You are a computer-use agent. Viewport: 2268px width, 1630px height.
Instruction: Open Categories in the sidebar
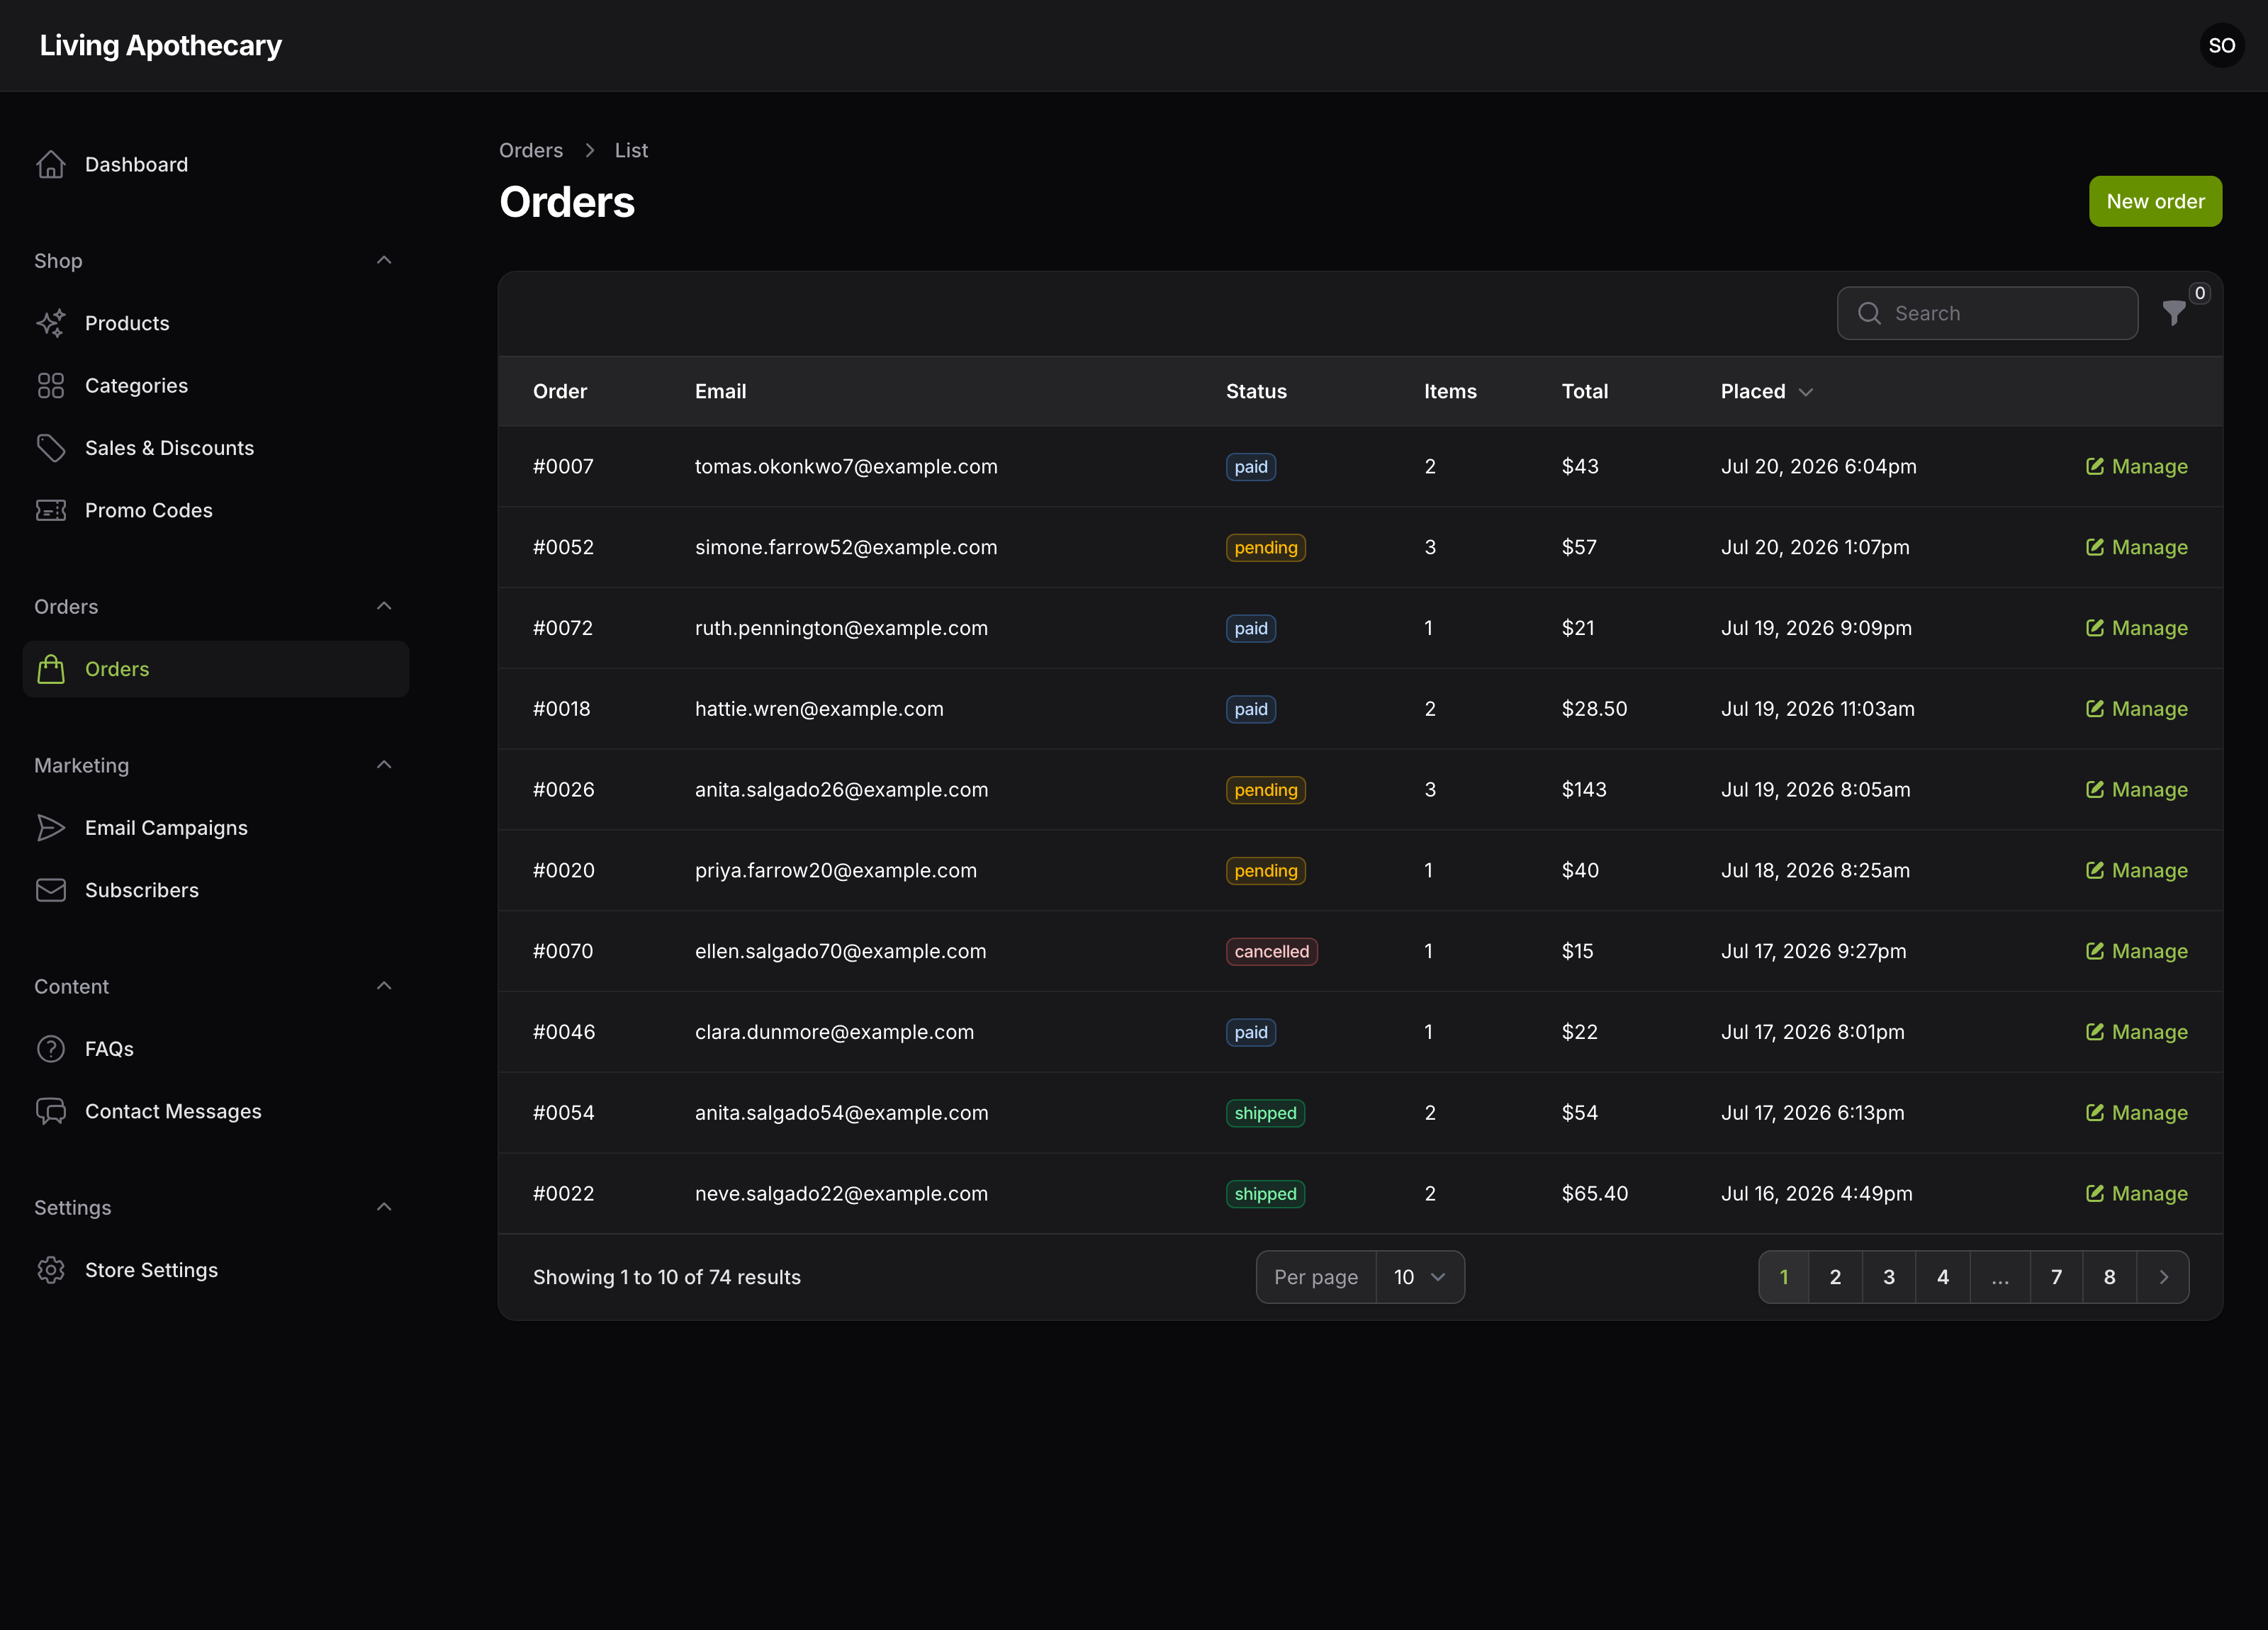(215, 385)
